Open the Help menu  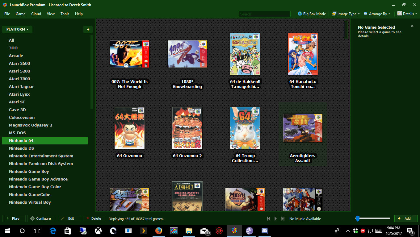pos(79,14)
